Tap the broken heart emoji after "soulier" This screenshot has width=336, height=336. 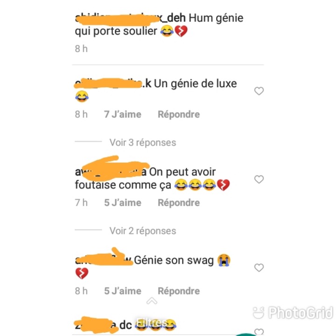click(x=181, y=31)
